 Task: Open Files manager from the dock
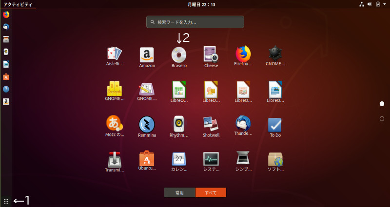tap(6, 39)
